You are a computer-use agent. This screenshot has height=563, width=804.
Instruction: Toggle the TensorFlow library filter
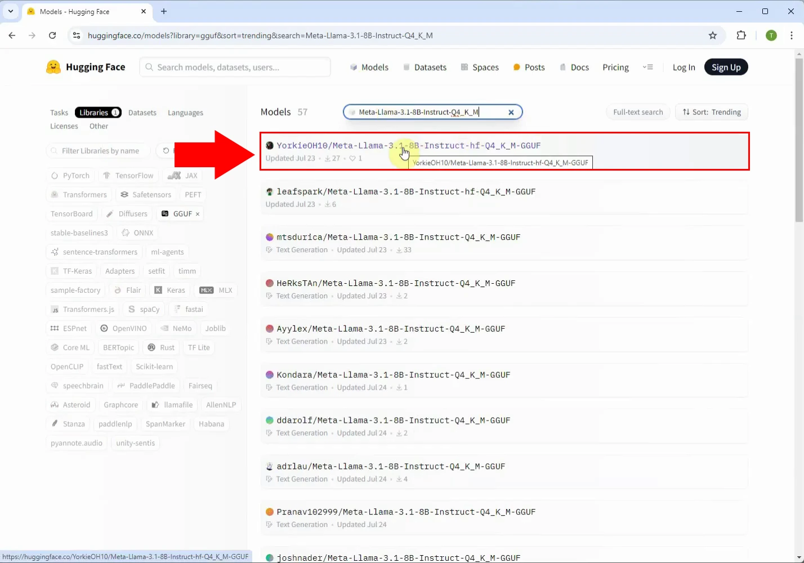click(x=128, y=176)
